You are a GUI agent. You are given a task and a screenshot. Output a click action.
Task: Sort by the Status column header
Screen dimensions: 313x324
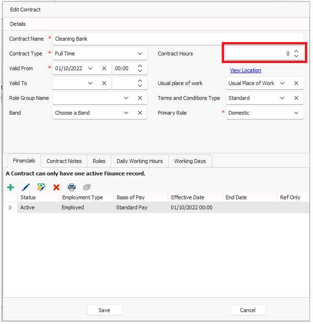[38, 197]
